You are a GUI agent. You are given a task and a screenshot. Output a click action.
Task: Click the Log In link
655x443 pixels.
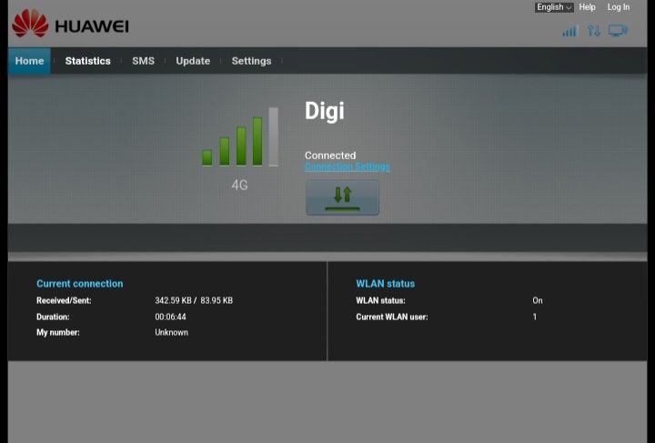[619, 7]
